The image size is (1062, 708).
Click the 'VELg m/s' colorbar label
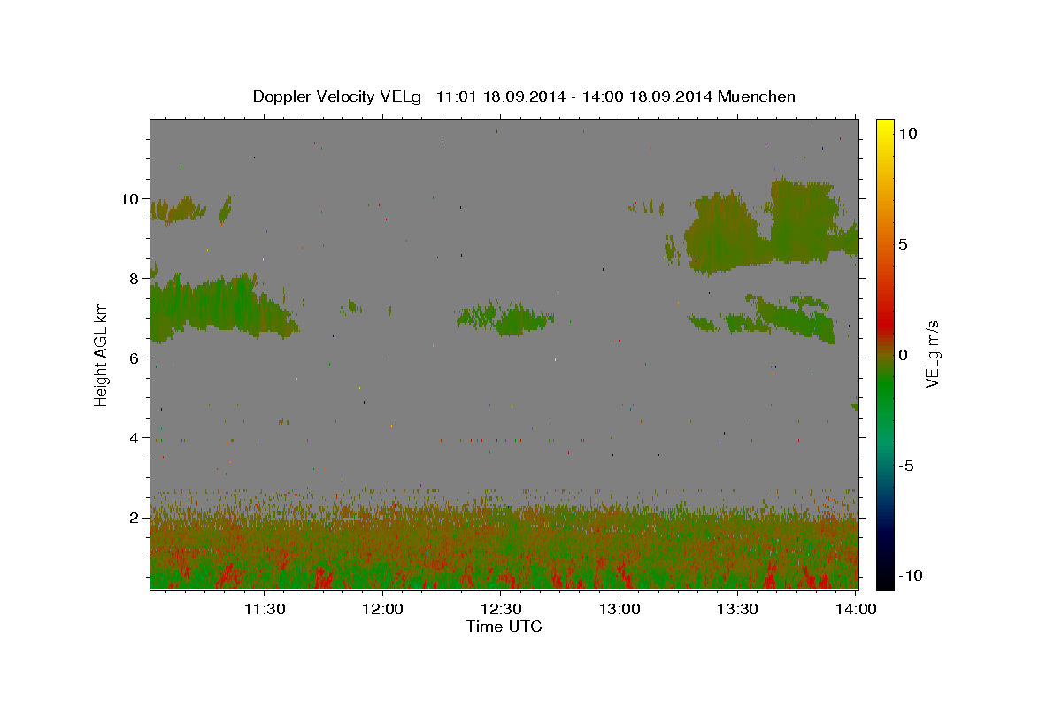point(932,353)
